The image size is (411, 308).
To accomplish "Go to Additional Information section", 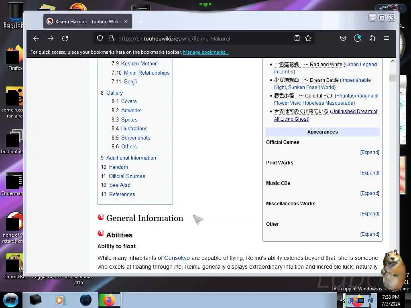I will [131, 158].
